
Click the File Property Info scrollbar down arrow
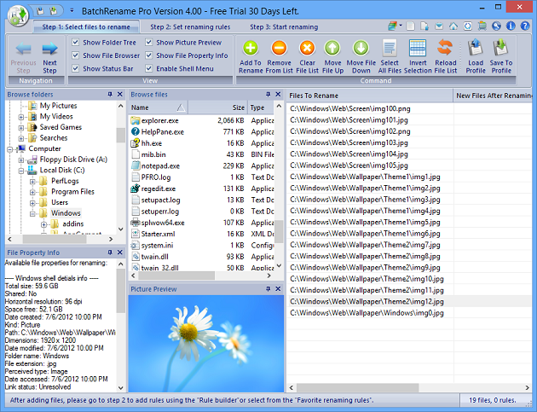tap(120, 388)
